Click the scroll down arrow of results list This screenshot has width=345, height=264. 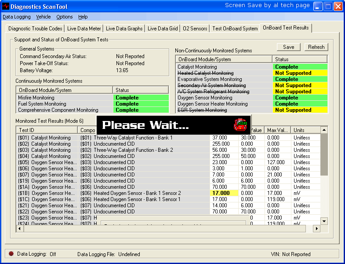click(x=324, y=221)
